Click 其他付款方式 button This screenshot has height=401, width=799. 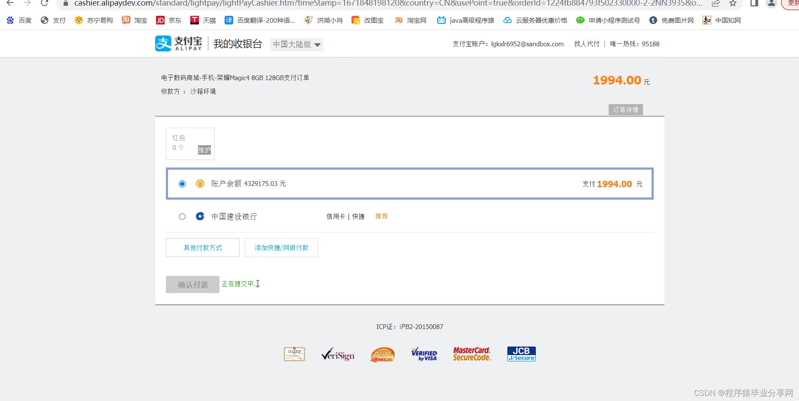203,248
